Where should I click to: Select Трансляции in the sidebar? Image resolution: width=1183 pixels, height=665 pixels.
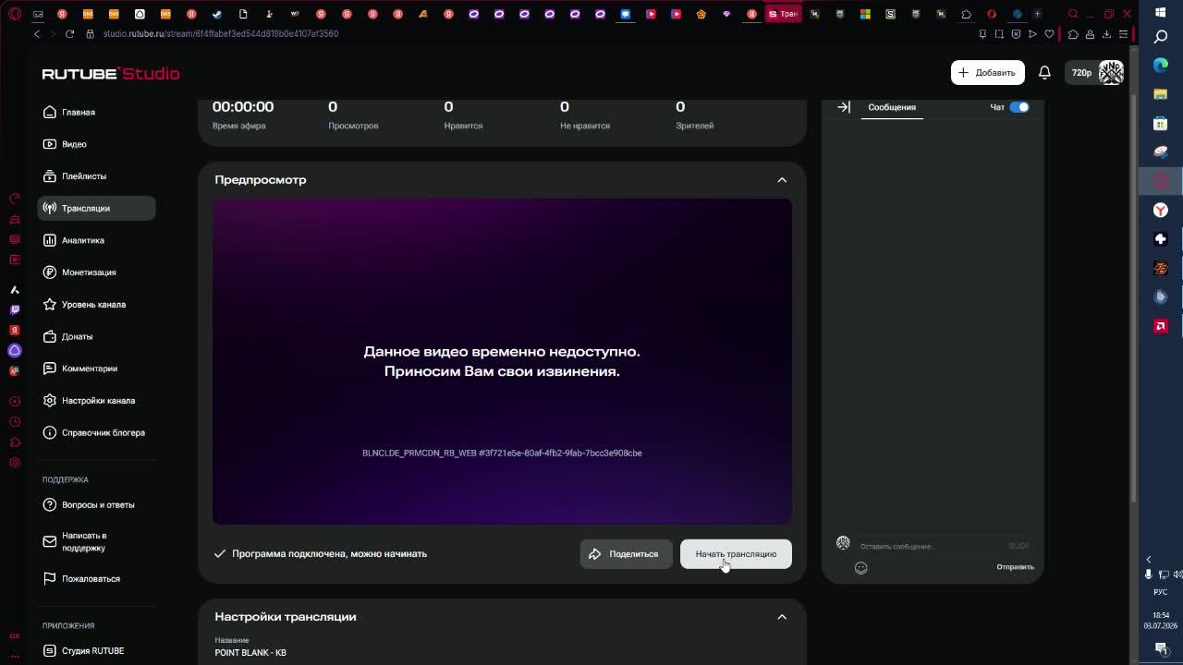pyautogui.click(x=96, y=208)
